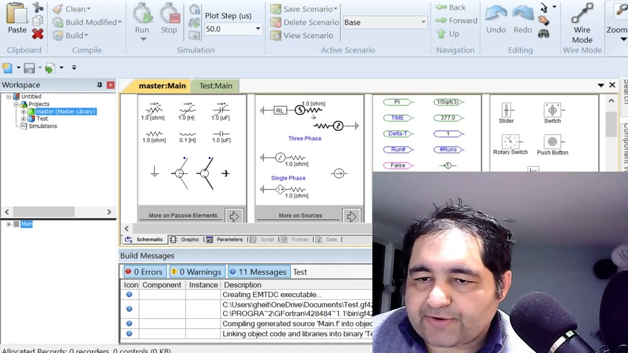Toggle the 11 Messages filter

(258, 272)
